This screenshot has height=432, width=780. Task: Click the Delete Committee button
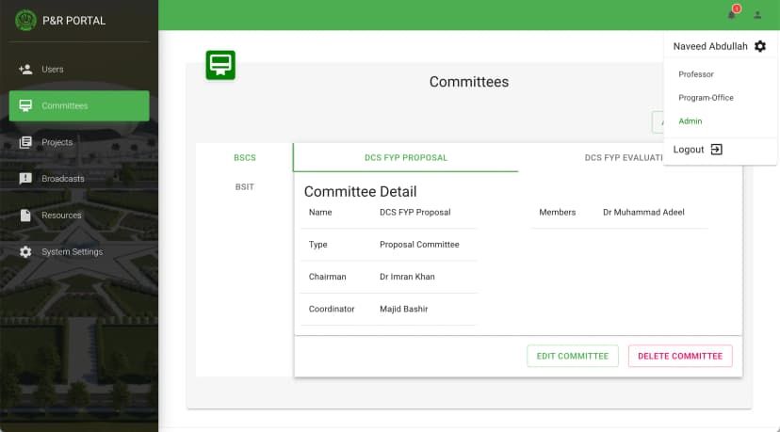click(x=680, y=356)
